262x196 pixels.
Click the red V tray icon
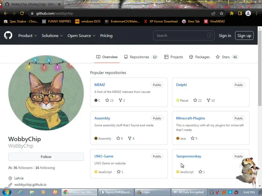click(217, 192)
